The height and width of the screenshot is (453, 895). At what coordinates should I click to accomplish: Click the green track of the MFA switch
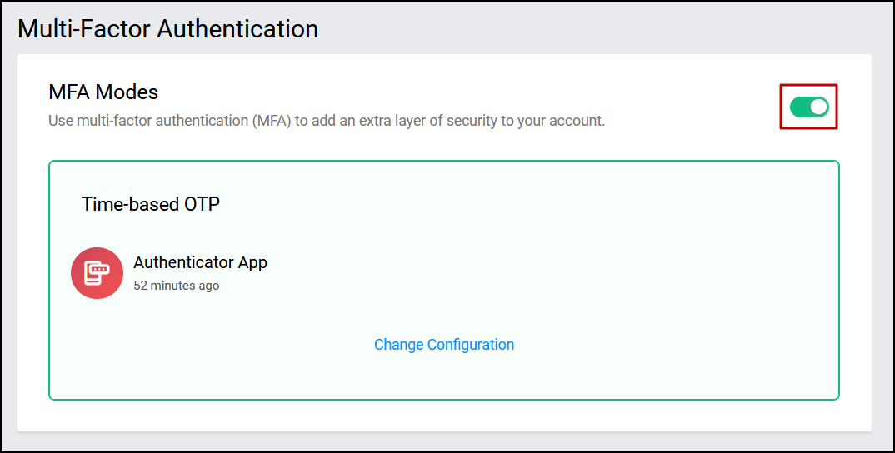click(800, 107)
